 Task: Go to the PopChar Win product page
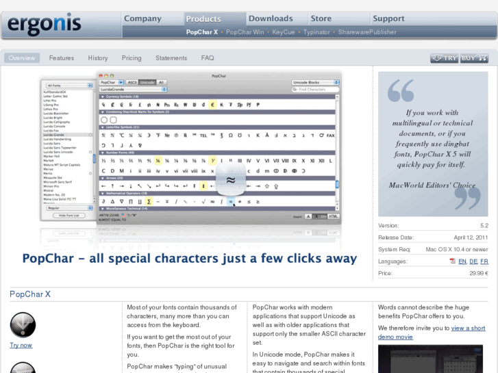tap(245, 32)
